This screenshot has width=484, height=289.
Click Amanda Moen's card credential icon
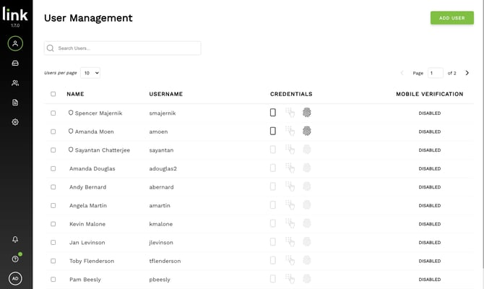pos(273,131)
